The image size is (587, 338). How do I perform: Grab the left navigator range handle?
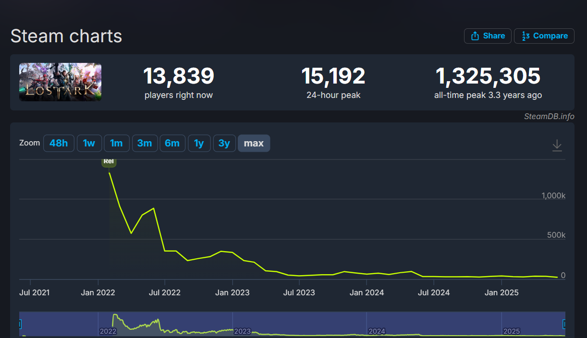point(20,324)
